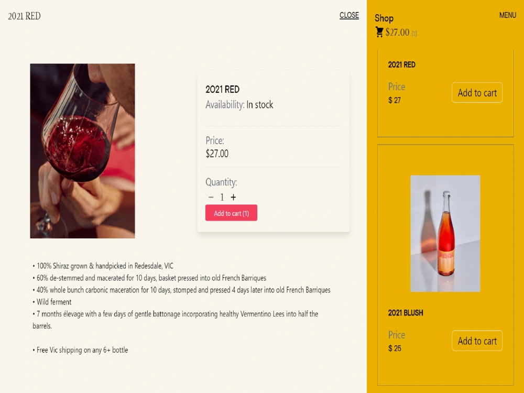This screenshot has height=393, width=524.
Task: Select the 2021 RED title in sidebar
Action: [x=401, y=65]
